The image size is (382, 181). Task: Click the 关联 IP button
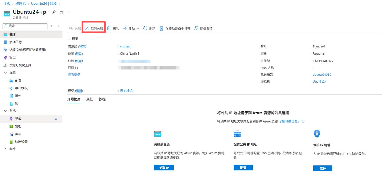pos(164,168)
